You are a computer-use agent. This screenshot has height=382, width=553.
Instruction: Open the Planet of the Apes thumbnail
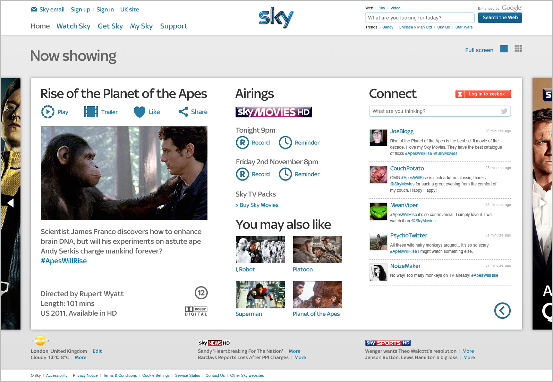317,294
